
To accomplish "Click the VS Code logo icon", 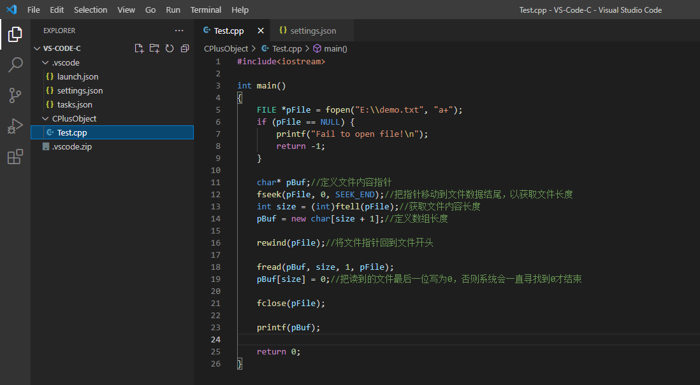I will tap(11, 10).
